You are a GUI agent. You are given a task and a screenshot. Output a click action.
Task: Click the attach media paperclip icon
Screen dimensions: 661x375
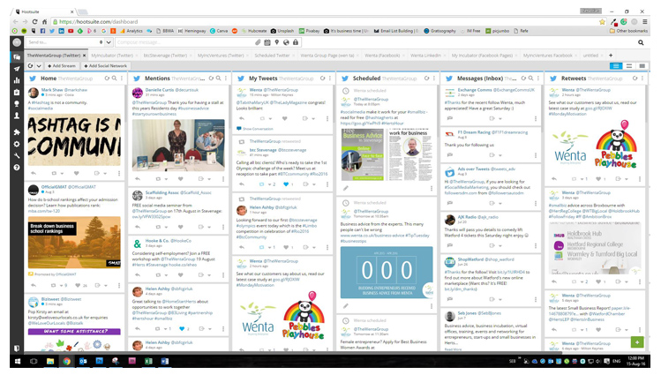click(x=258, y=42)
